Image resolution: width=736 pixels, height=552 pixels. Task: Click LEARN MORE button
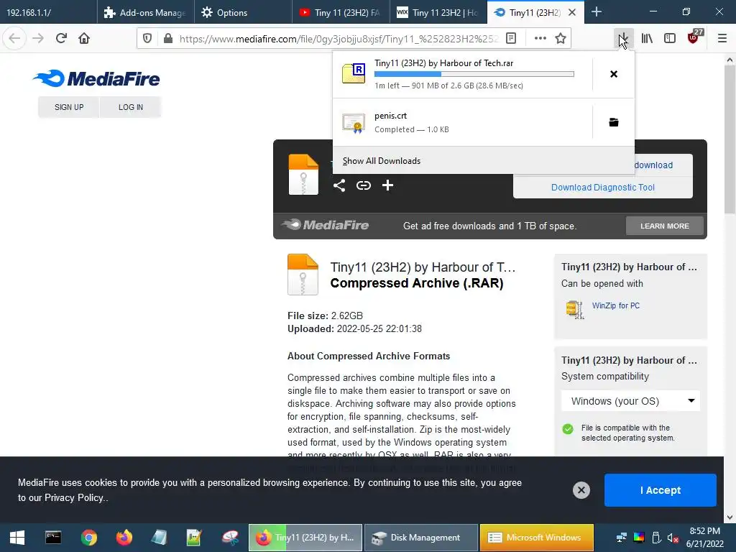665,226
